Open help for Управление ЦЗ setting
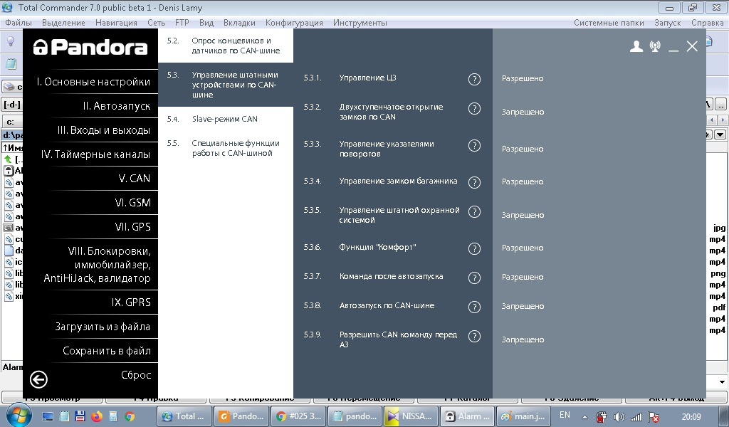The width and height of the screenshot is (729, 427). [474, 79]
